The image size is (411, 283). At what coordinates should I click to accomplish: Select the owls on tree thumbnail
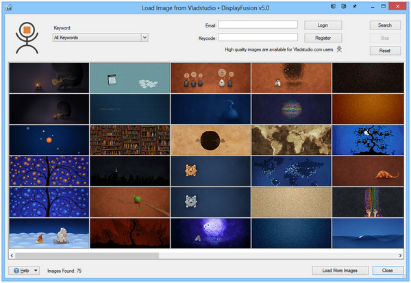[x=368, y=140]
